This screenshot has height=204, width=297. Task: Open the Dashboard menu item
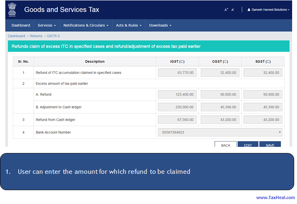[x=21, y=25]
